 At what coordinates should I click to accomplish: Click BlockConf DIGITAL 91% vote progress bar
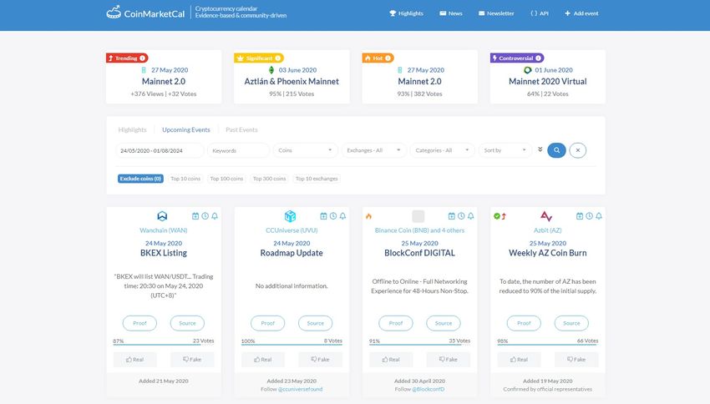pos(420,345)
